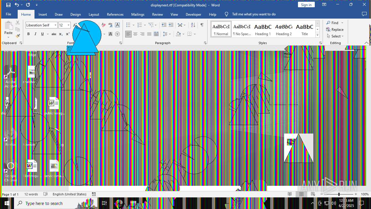371x209 pixels.
Task: Apply the Heading 2 style
Action: [x=284, y=29]
